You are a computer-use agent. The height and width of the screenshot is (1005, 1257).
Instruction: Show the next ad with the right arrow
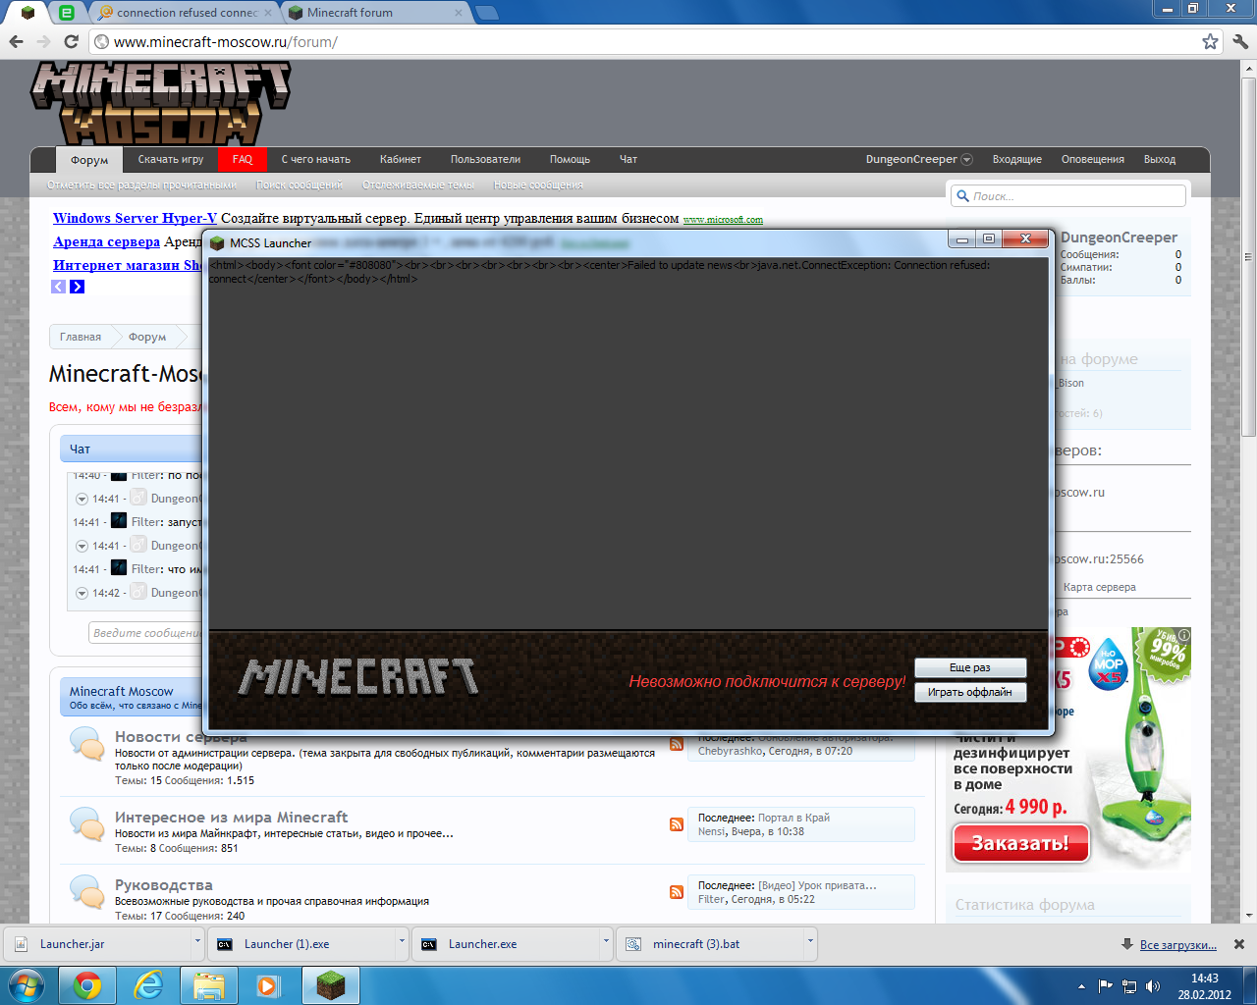pos(78,287)
